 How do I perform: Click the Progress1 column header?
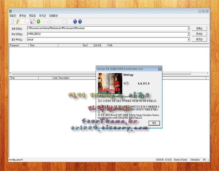(19, 45)
